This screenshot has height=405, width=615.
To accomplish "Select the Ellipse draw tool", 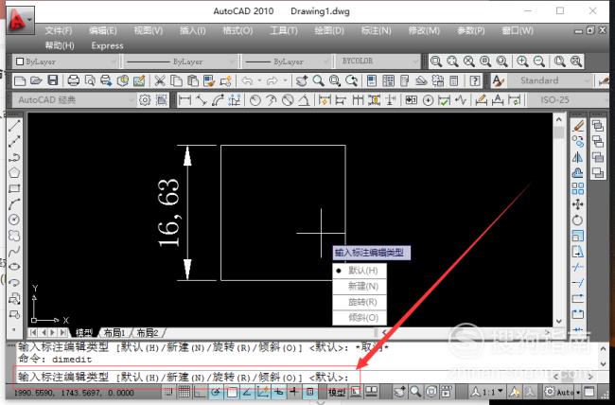I will pyautogui.click(x=14, y=267).
